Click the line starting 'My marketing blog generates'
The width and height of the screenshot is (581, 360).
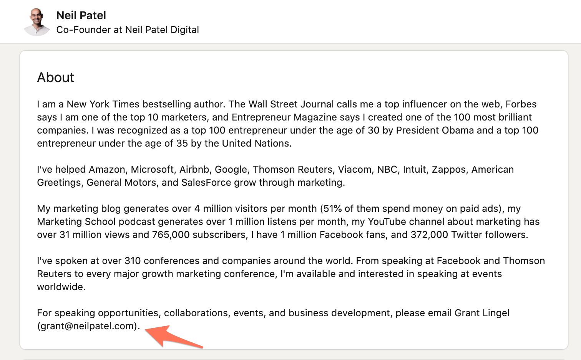click(x=279, y=208)
